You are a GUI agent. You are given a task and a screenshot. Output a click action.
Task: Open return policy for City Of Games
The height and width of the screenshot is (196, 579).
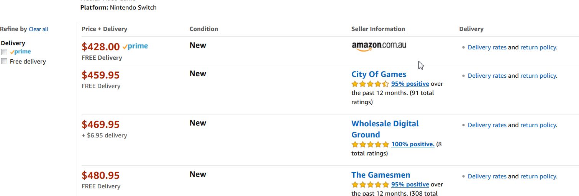[538, 76]
